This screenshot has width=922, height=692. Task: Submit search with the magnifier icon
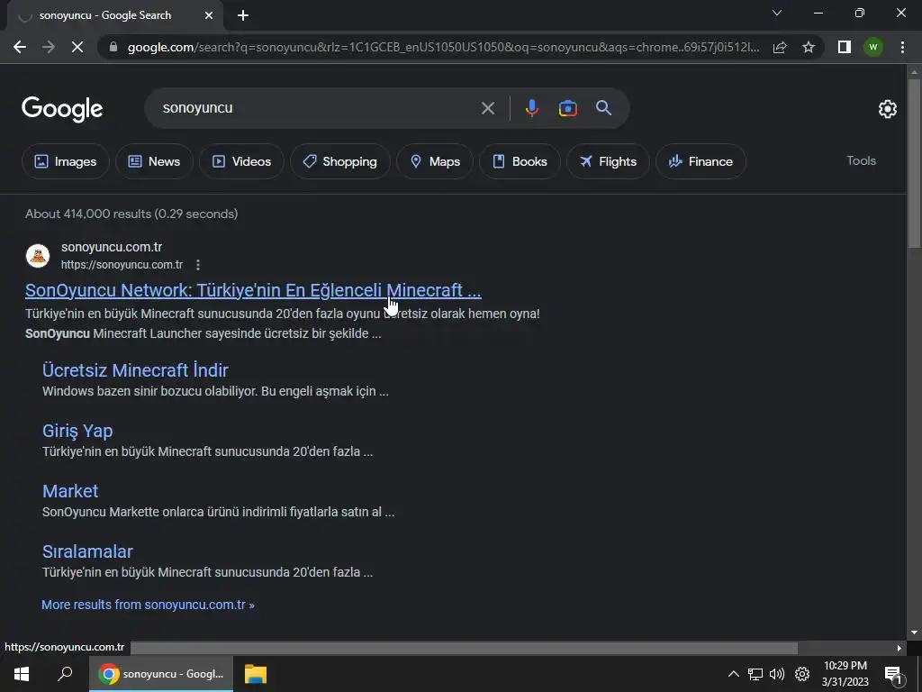[x=603, y=108]
